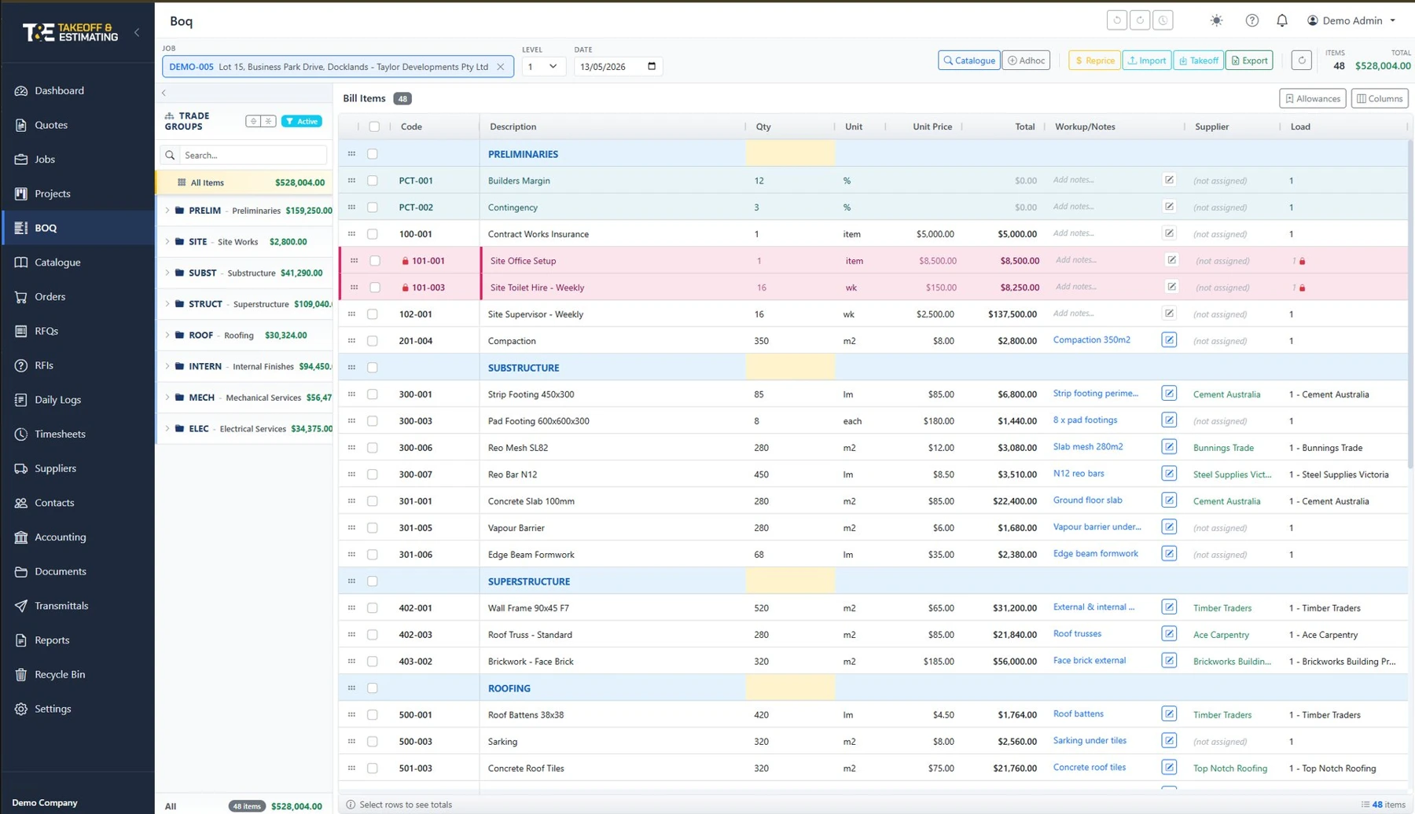Collapse the left sidebar with the arrow
Screen dimensions: 1415x814
pyautogui.click(x=137, y=32)
